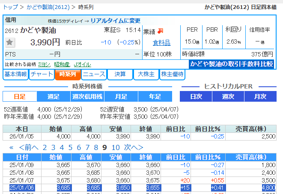283x194 pixels.
Task: Click the トップ breadcrumb link
Action: 10,7
